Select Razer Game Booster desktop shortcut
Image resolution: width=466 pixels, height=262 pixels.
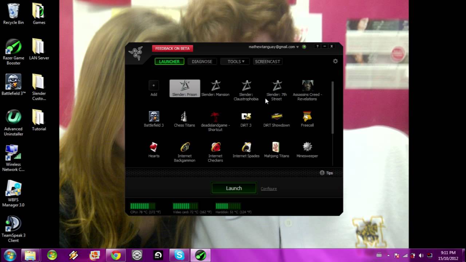pos(13,52)
